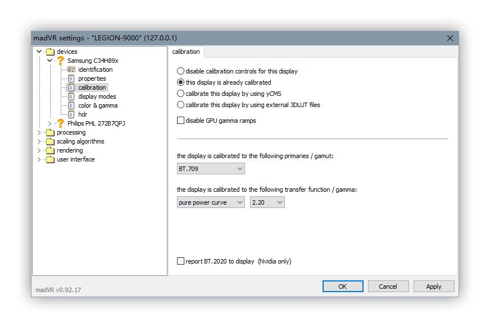Select the Philips PHL 272B7QPJ device label
Viewport: 490px width, 328px height.
click(96, 123)
